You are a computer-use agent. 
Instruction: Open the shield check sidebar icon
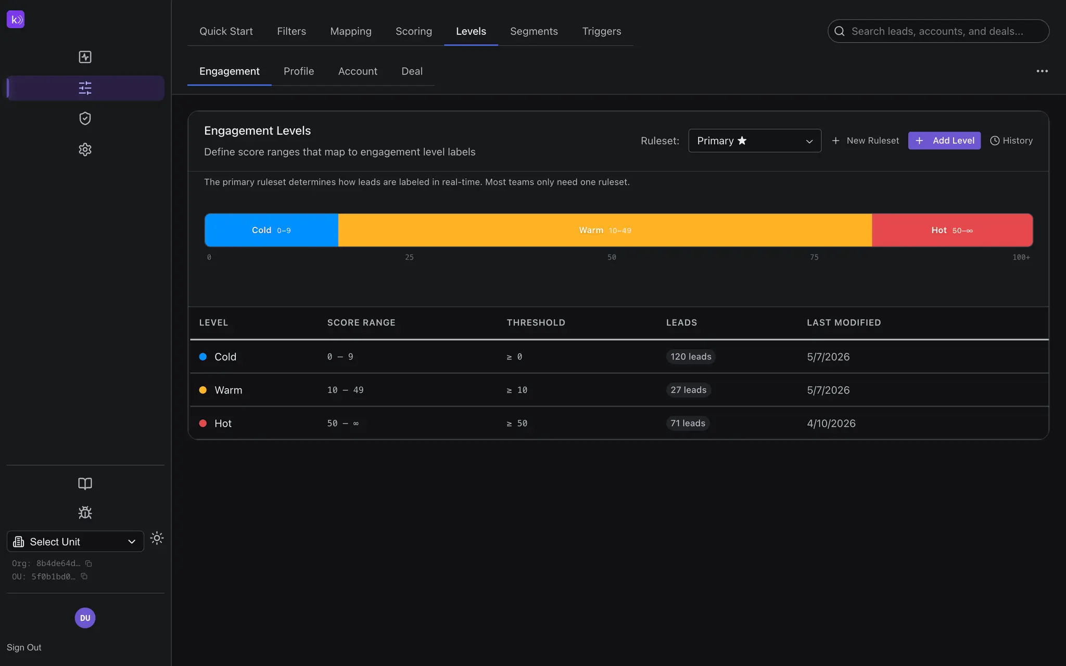[x=85, y=119]
